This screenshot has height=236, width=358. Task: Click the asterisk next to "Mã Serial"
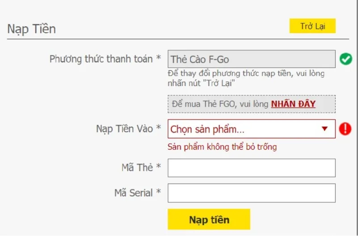(x=158, y=193)
